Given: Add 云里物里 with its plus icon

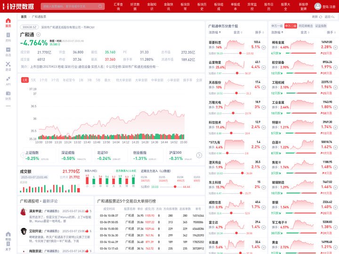Looking at the screenshot, I should coord(264,67).
